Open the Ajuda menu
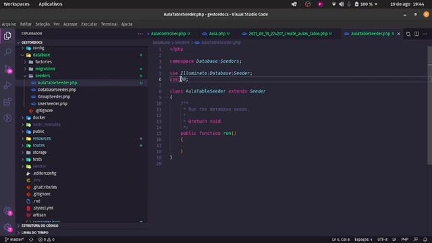 pyautogui.click(x=127, y=24)
